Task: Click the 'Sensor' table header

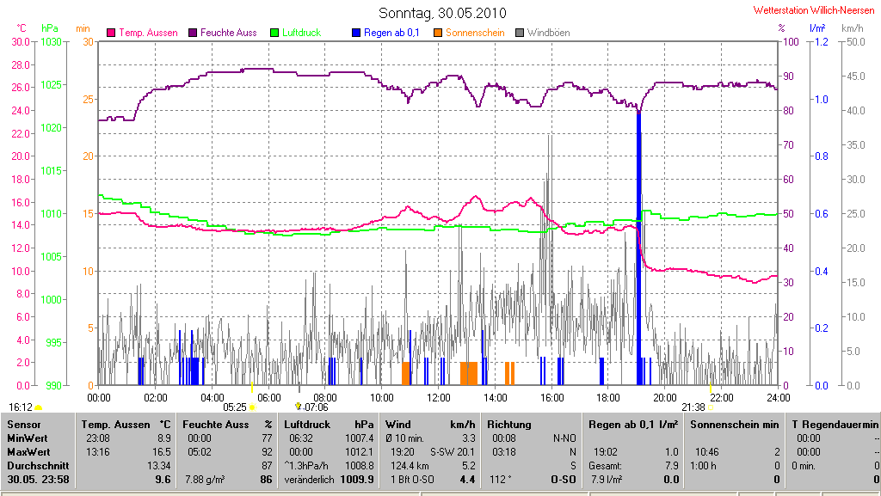Action: (x=23, y=426)
